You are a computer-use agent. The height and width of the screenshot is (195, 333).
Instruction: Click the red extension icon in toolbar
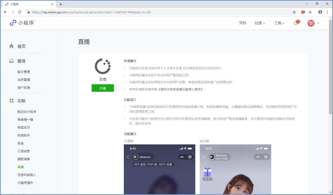(303, 12)
